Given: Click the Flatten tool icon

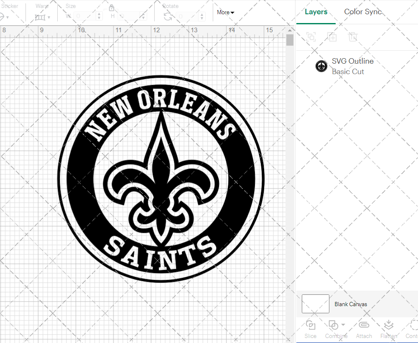Looking at the screenshot, I should click(388, 325).
